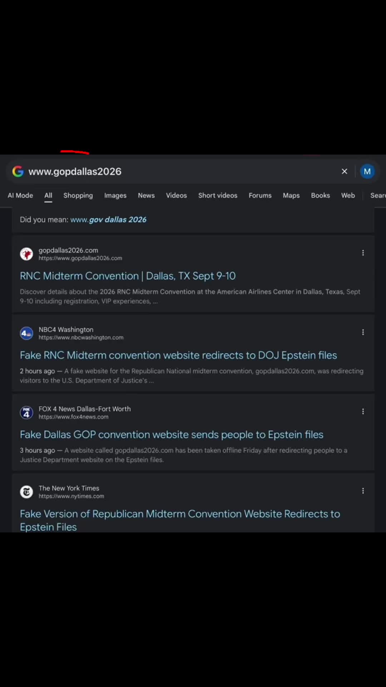Open the M account avatar

tap(367, 171)
